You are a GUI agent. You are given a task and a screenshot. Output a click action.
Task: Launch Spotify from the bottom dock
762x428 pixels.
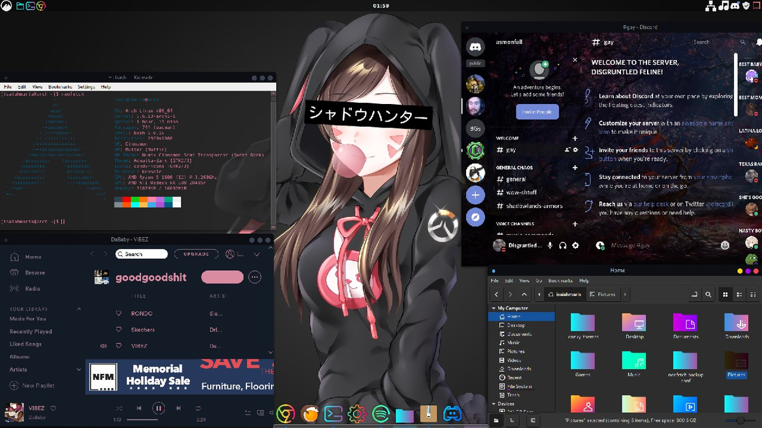click(x=380, y=414)
